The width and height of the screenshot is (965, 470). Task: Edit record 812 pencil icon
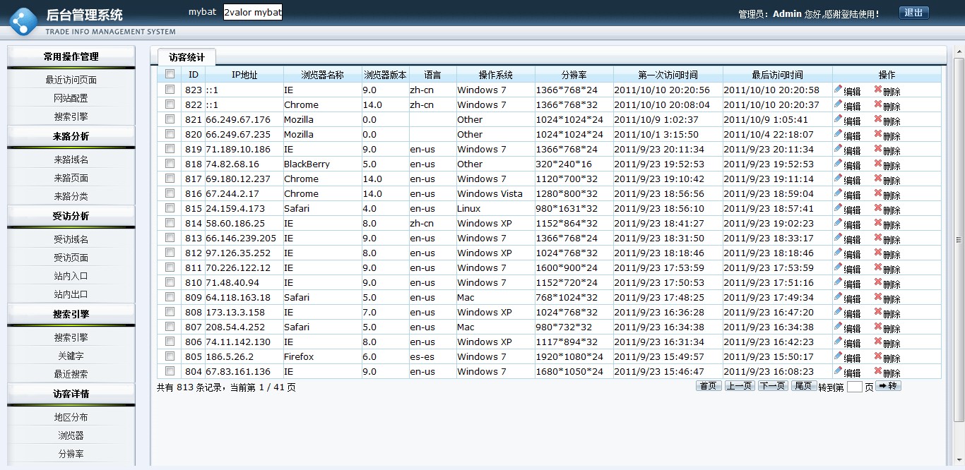(839, 252)
